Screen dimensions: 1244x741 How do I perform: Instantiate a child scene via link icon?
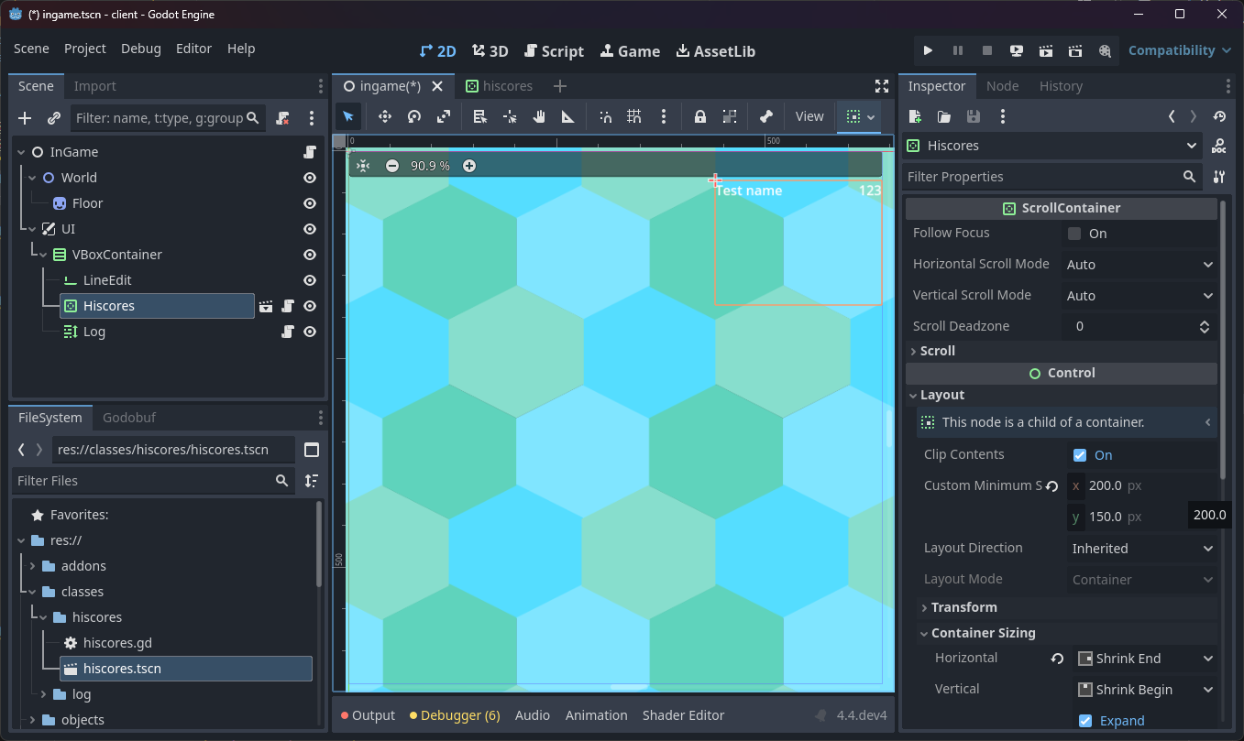pos(54,118)
